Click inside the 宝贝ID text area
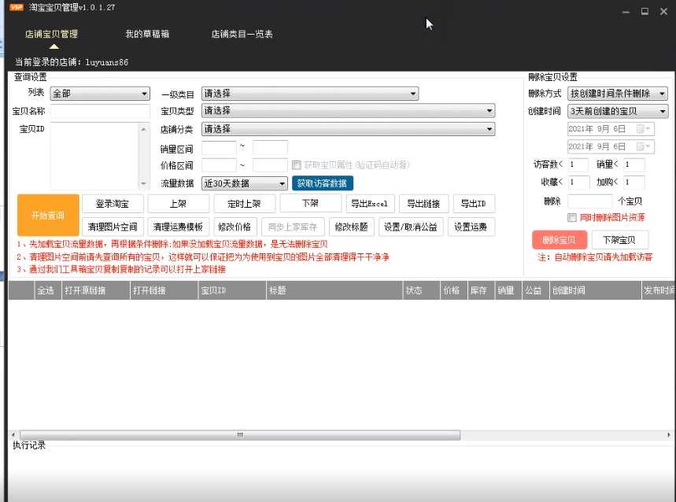The image size is (676, 502). pyautogui.click(x=95, y=156)
